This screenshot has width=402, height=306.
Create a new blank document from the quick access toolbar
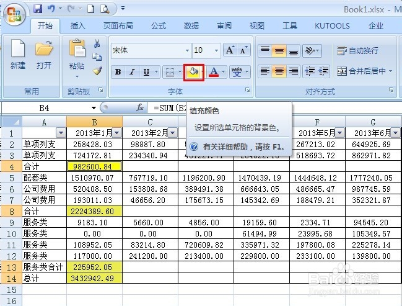click(x=91, y=9)
